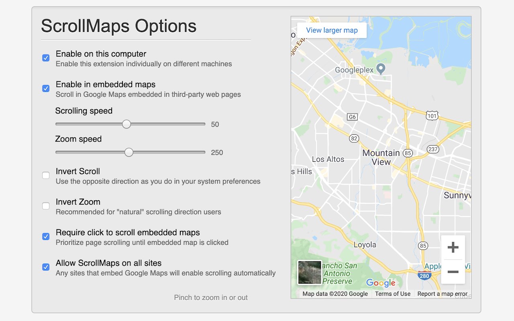514x321 pixels.
Task: Check the Invert Zoom option
Action: (x=46, y=206)
